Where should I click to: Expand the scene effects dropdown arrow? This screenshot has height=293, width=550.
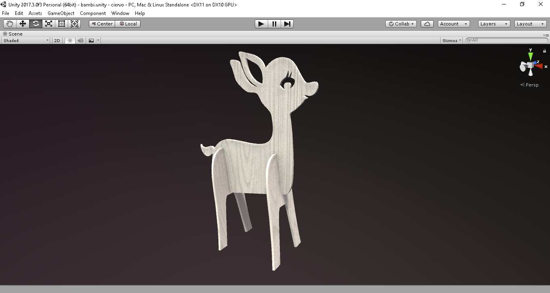[98, 40]
